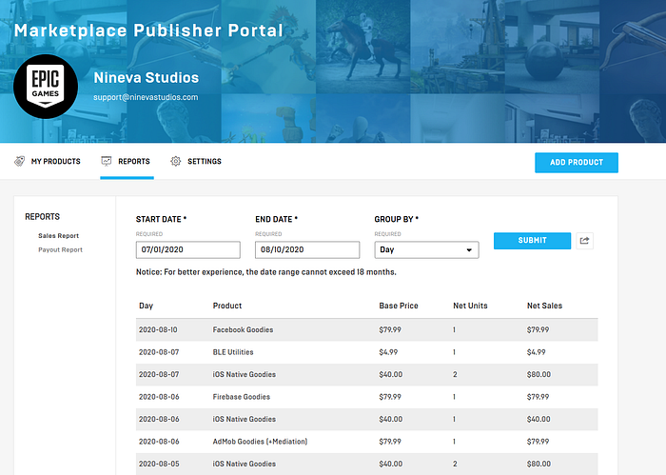Click the Start Date input field

pos(187,249)
